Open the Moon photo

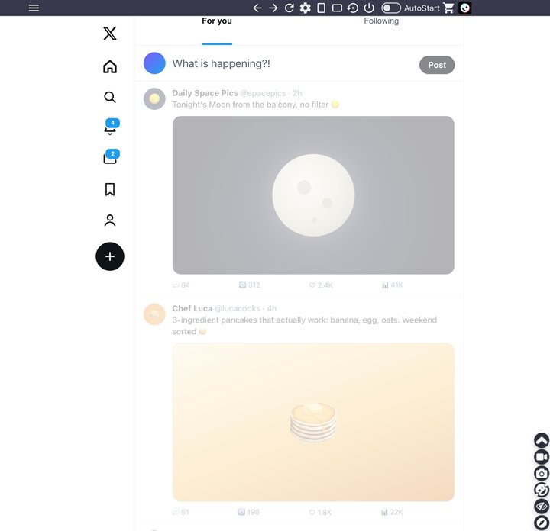point(313,195)
